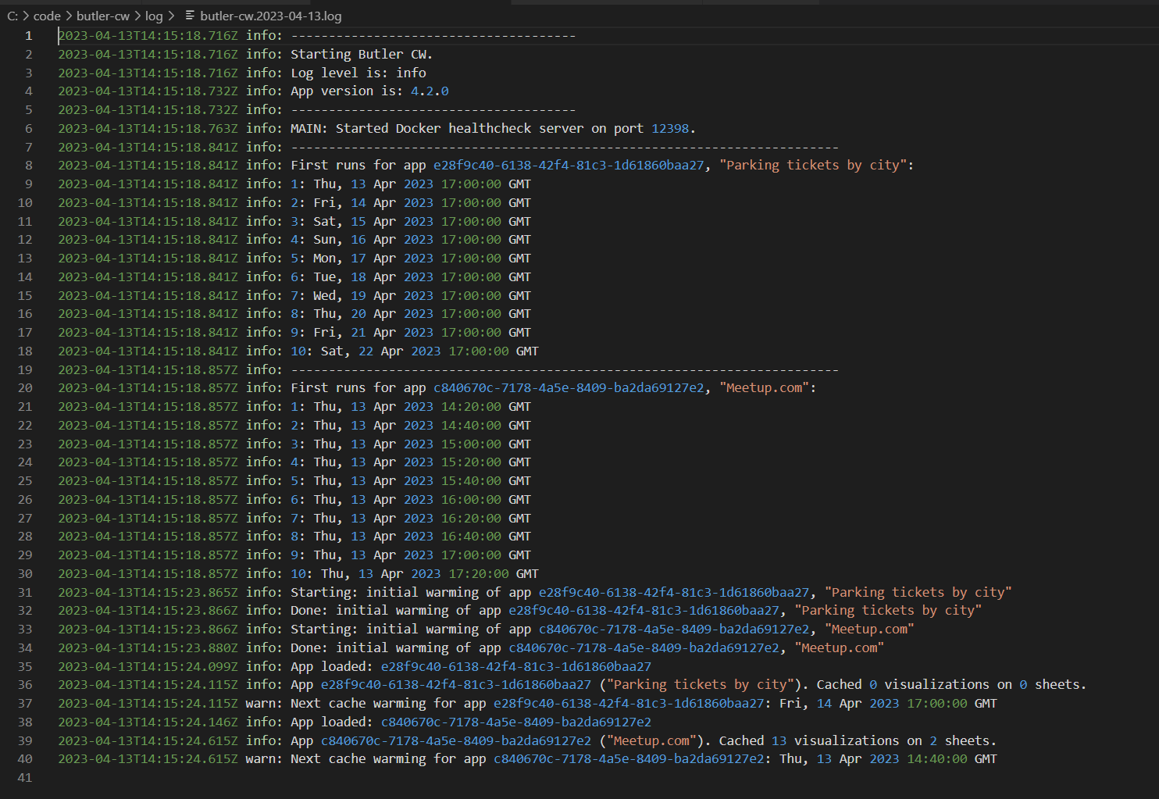
Task: Click the 16:00:00 run time
Action: click(x=471, y=499)
